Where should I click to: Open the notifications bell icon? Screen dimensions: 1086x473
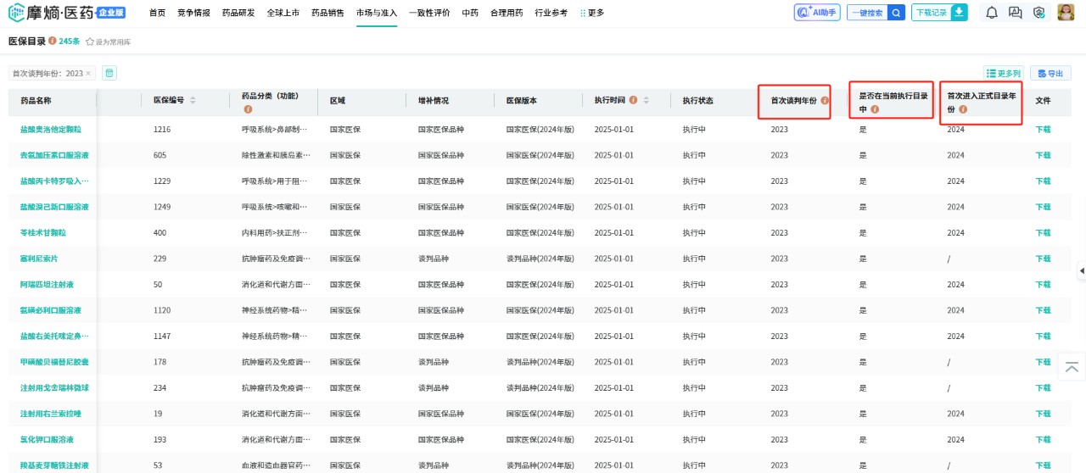click(x=992, y=13)
